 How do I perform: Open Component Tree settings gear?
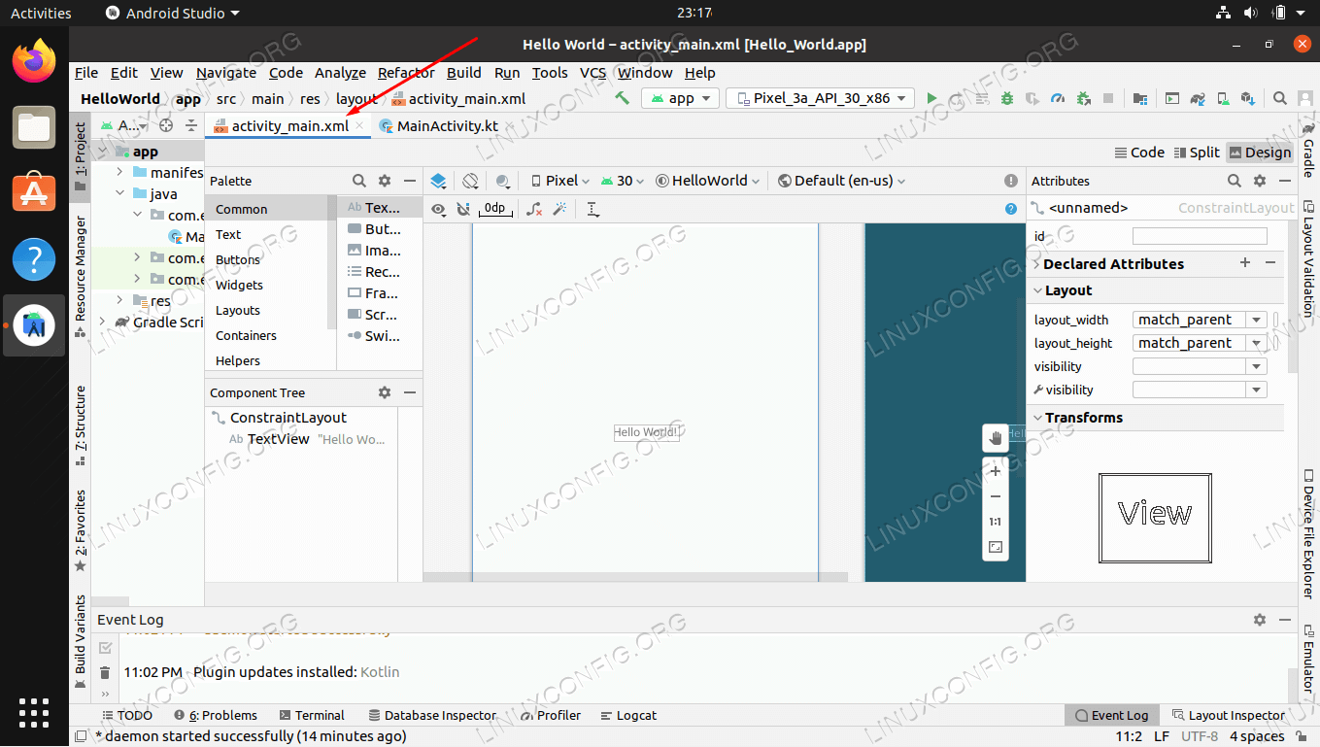pos(385,392)
